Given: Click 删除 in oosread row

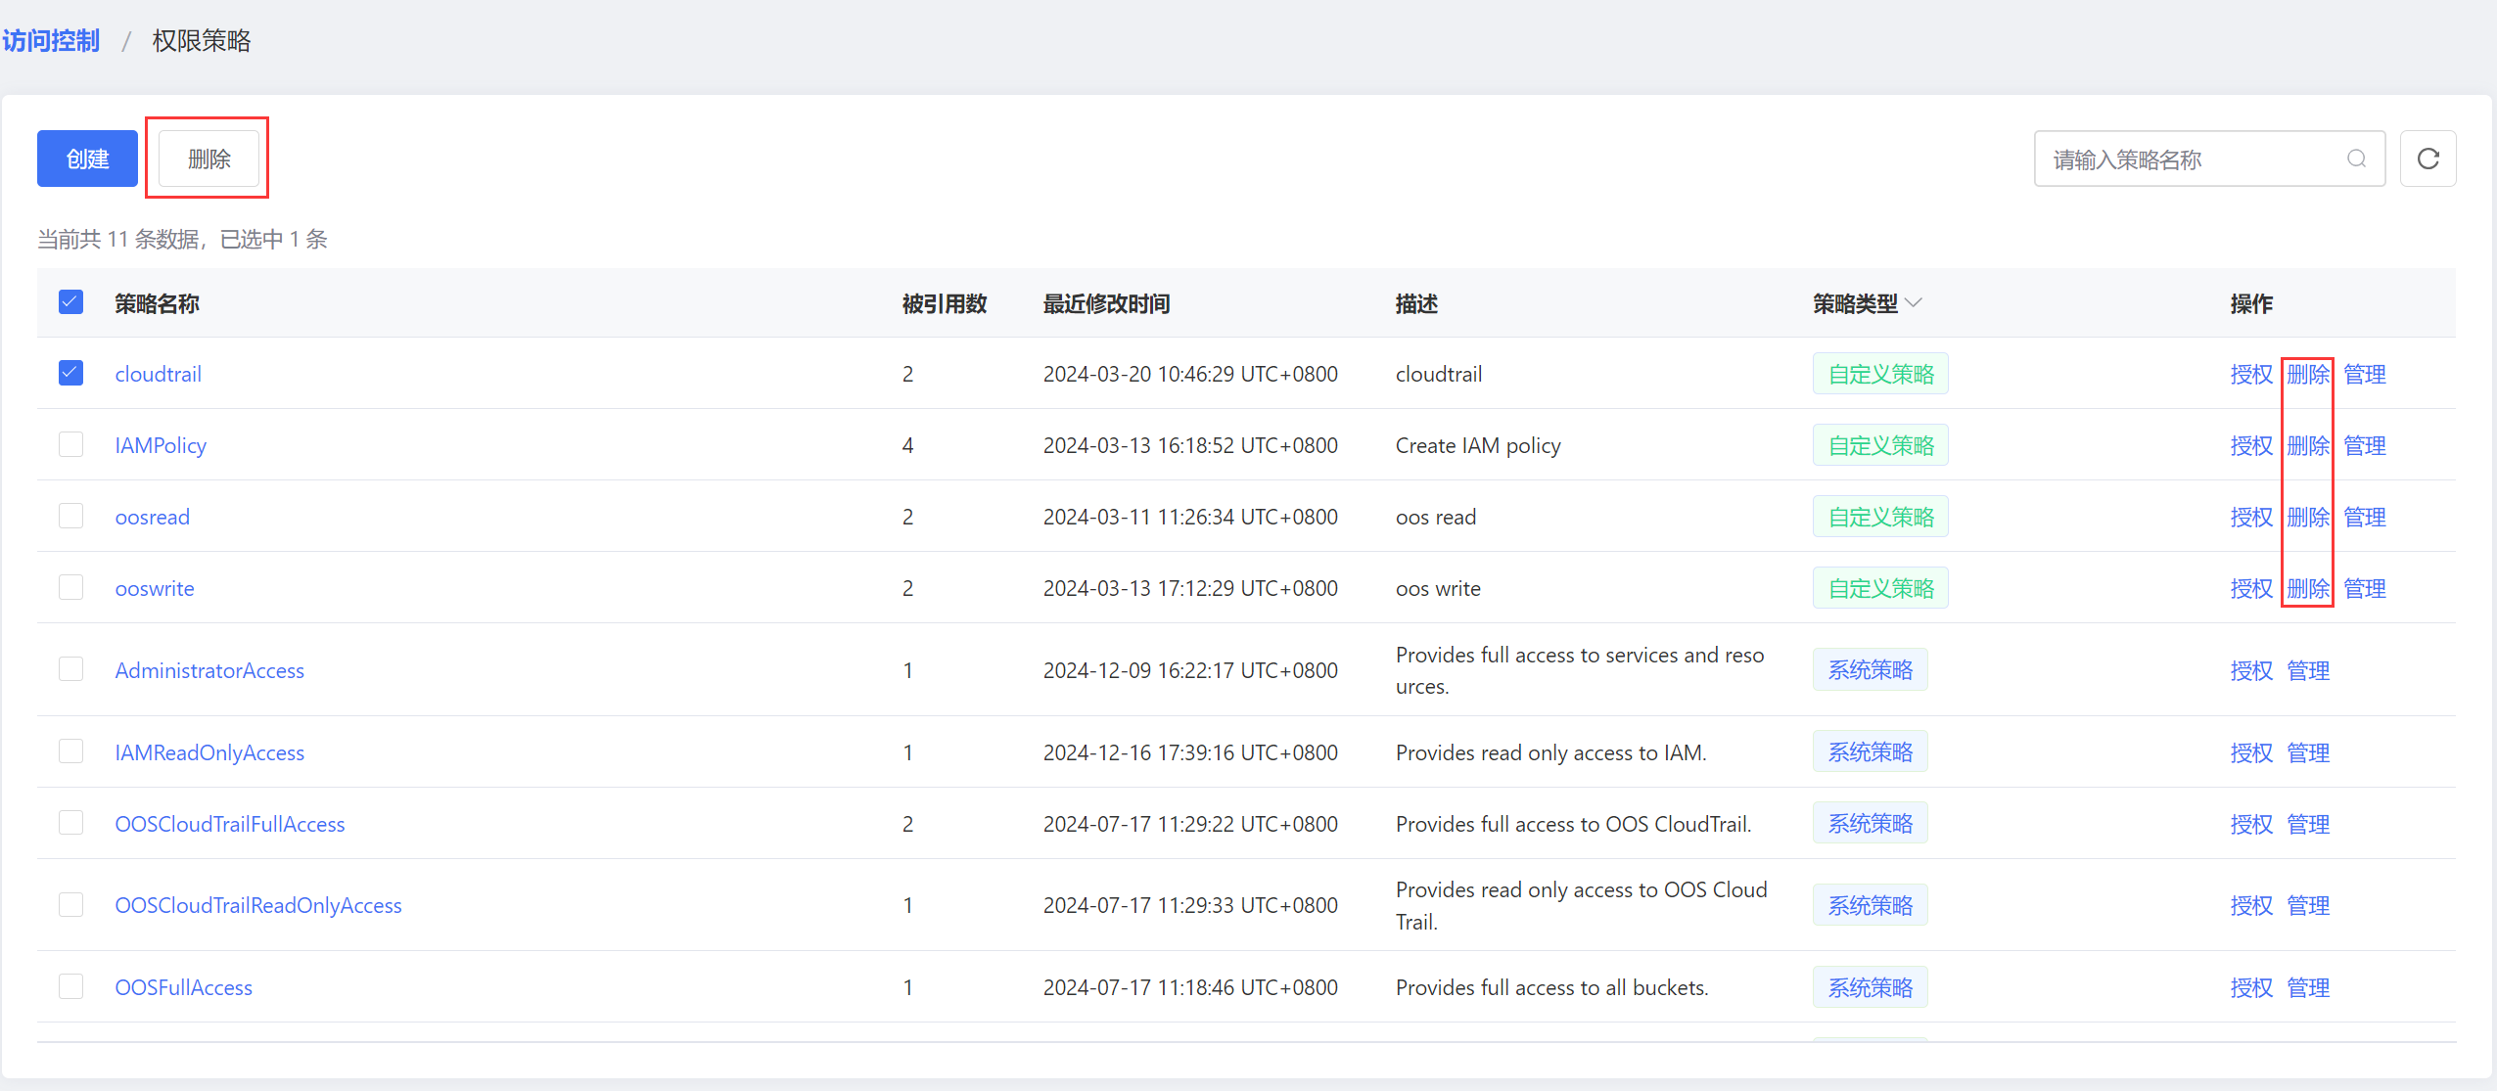Looking at the screenshot, I should point(2308,517).
